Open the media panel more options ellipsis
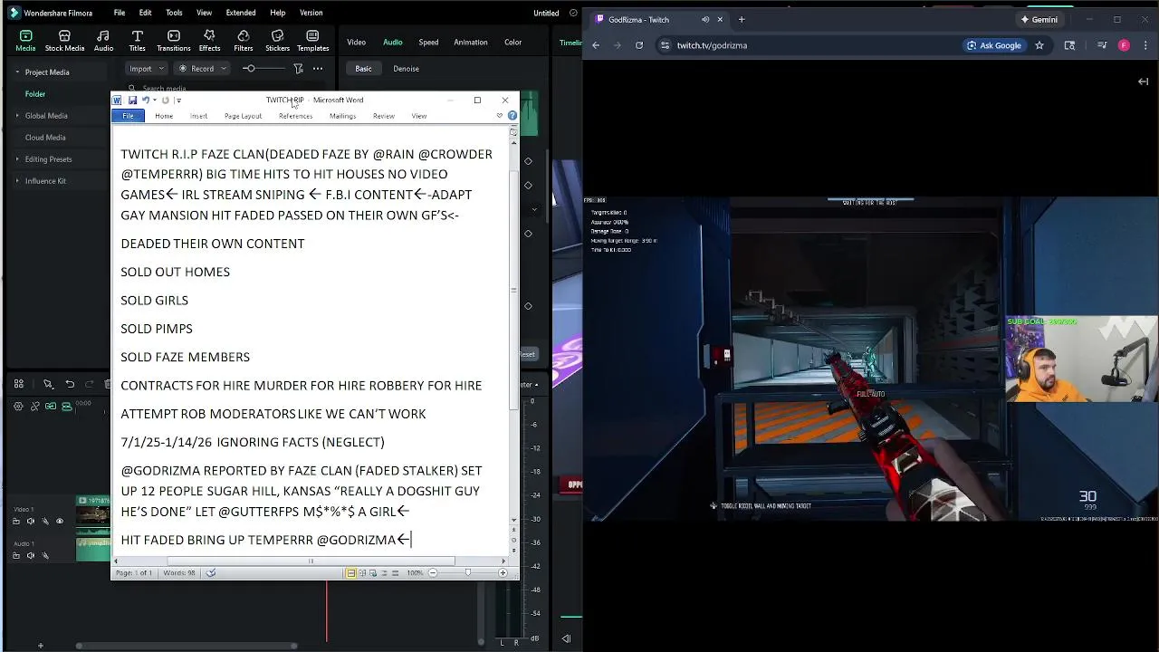1159x652 pixels. pyautogui.click(x=318, y=69)
